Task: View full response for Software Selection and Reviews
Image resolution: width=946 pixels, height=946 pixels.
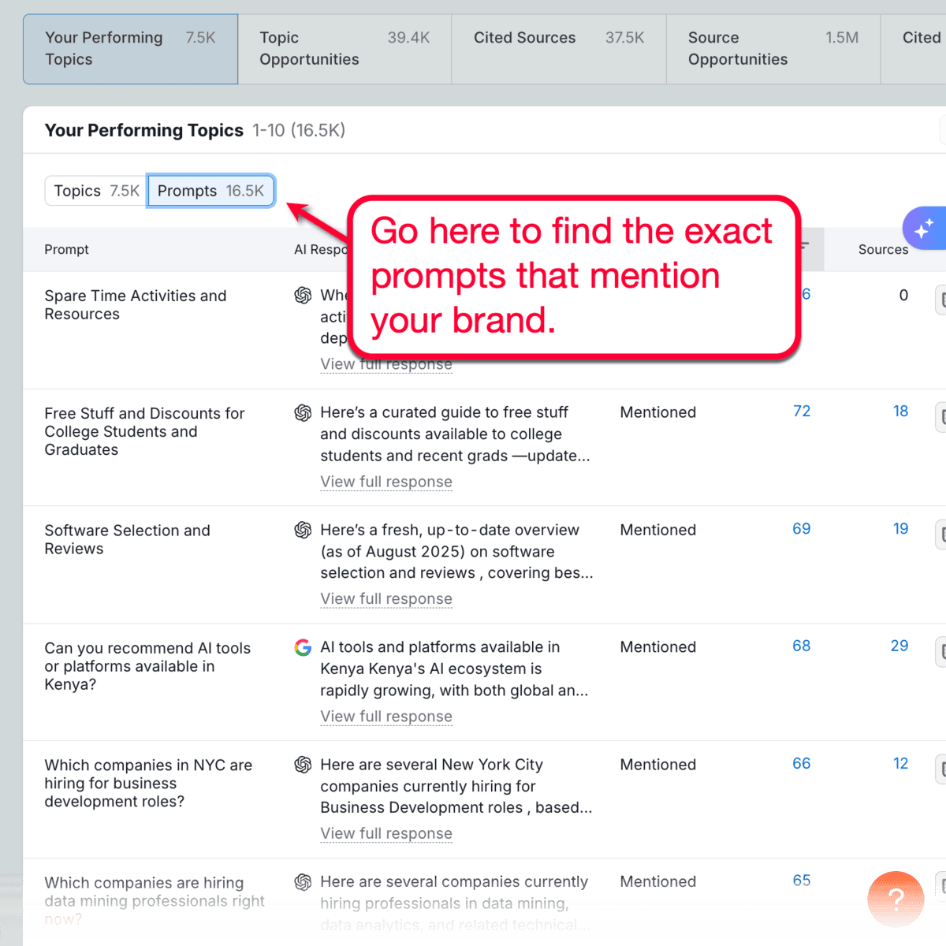Action: (x=385, y=599)
